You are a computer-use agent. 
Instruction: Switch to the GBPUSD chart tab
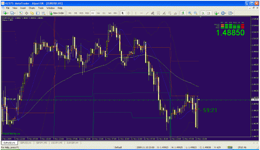coord(26,143)
